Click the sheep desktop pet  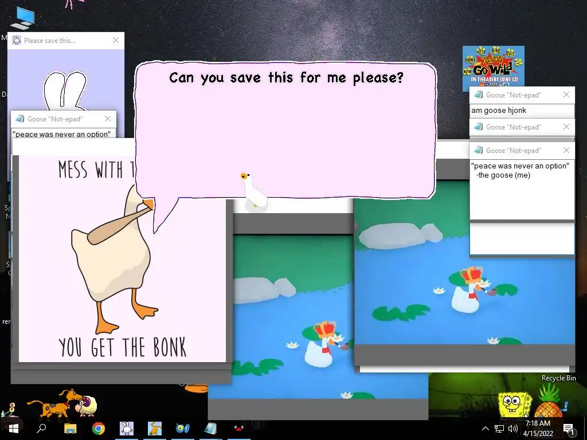87,406
